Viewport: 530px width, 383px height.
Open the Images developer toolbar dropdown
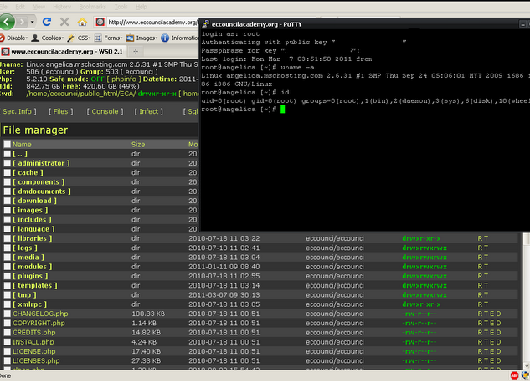click(x=142, y=38)
